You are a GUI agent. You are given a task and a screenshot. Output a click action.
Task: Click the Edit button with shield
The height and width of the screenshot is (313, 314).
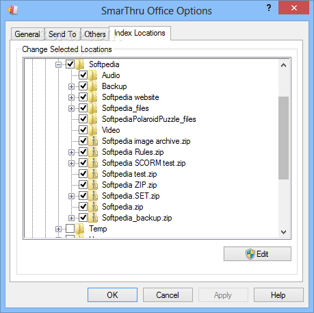point(257,254)
